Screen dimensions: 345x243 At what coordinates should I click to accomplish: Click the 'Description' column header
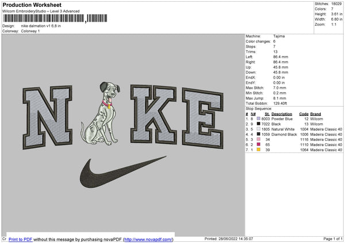(x=282, y=114)
